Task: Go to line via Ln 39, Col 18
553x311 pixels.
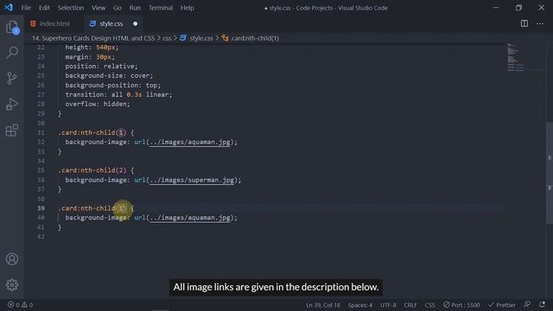Action: tap(322, 305)
